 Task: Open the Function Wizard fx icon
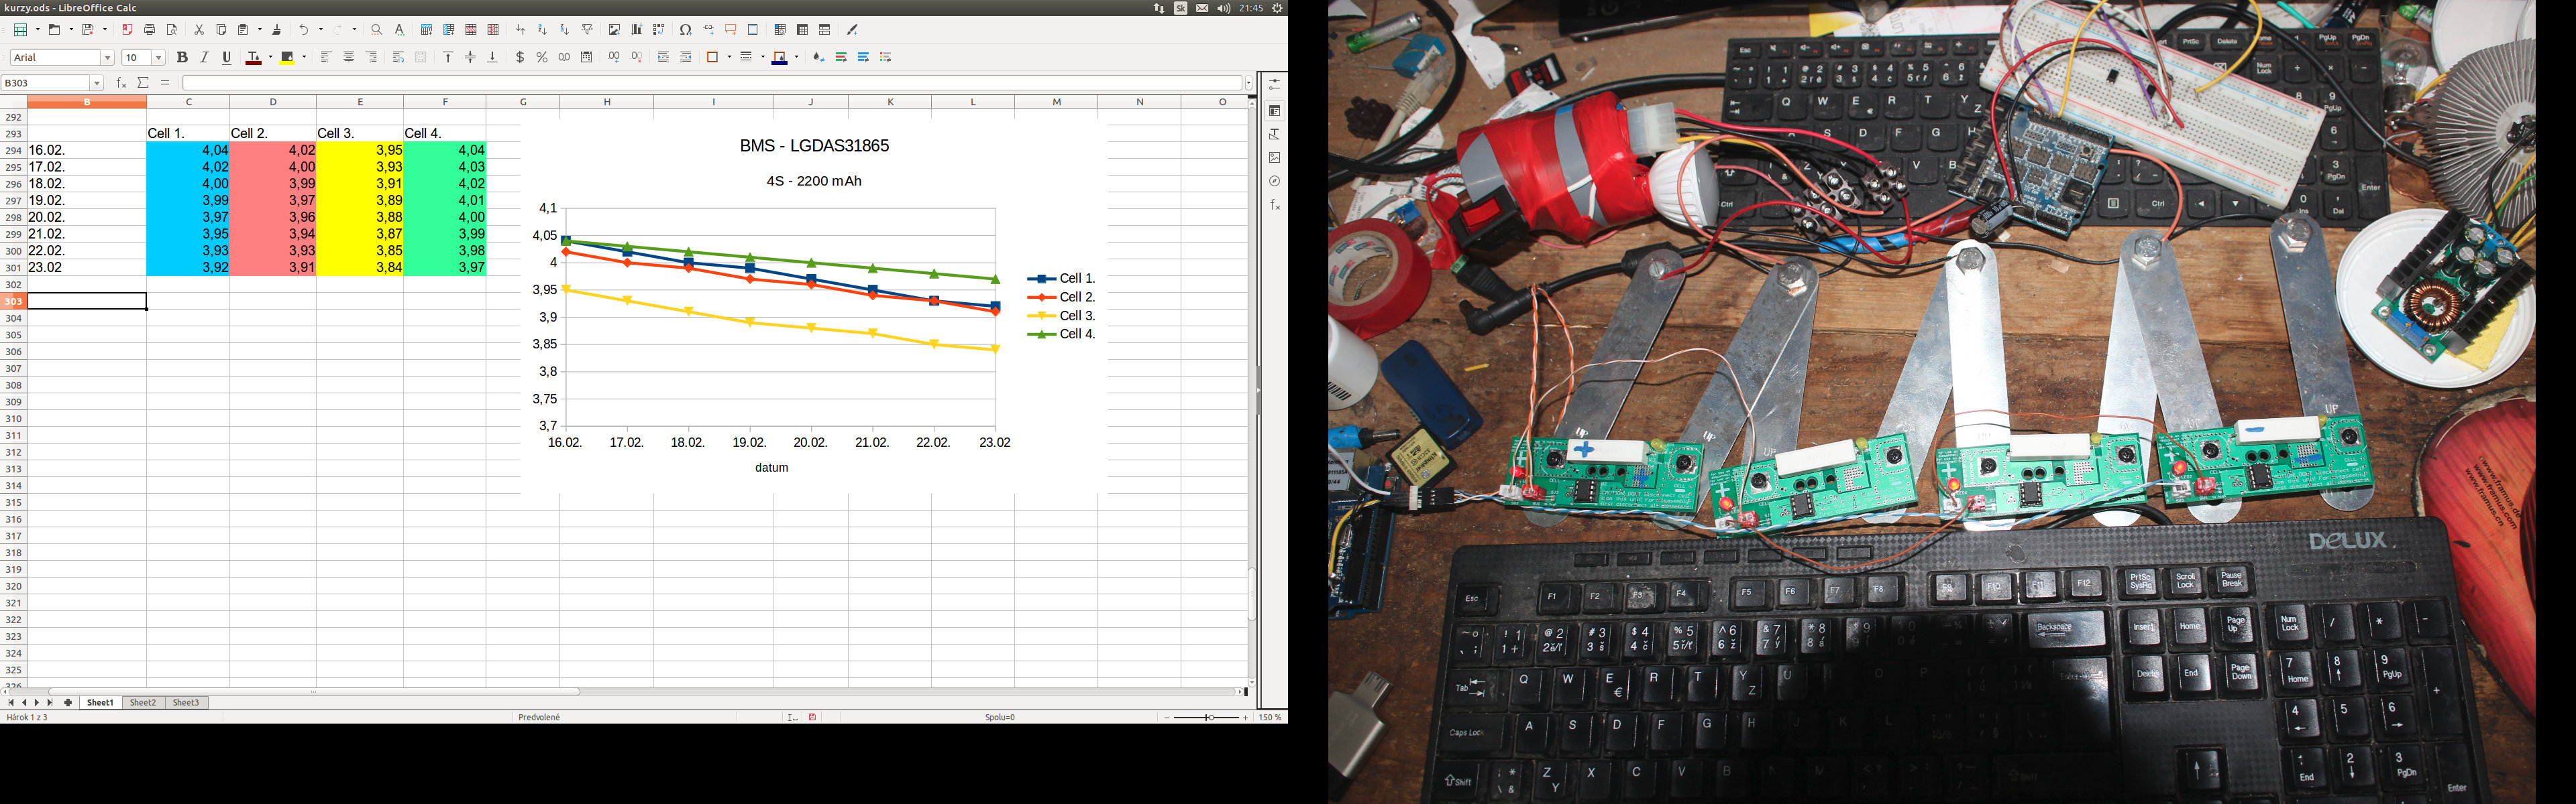coord(121,83)
